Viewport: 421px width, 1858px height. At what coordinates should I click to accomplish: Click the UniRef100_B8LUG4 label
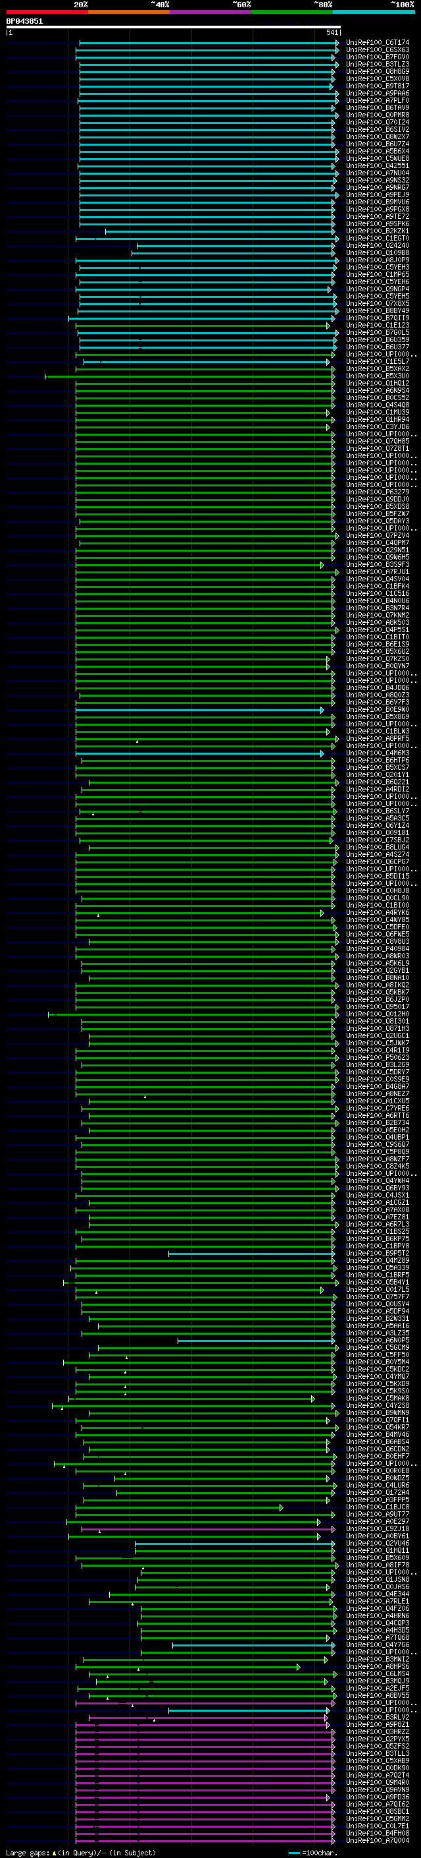click(x=377, y=848)
